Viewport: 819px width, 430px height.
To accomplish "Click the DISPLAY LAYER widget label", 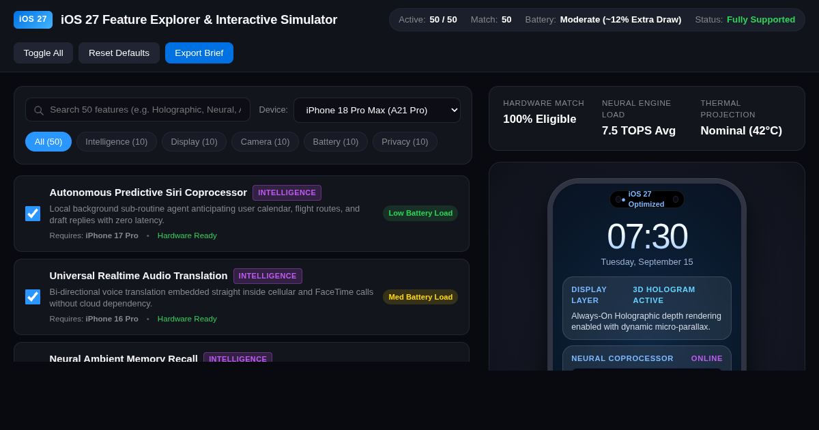I will coord(589,295).
